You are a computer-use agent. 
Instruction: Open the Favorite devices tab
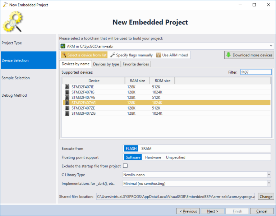pyautogui.click(x=136, y=64)
